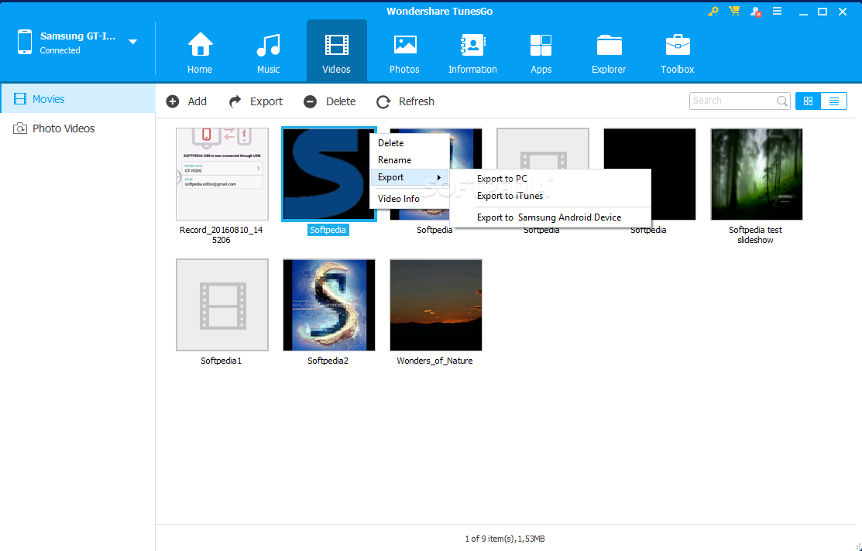Click the highlighted Softpedia video label
The height and width of the screenshot is (551, 862).
[328, 230]
